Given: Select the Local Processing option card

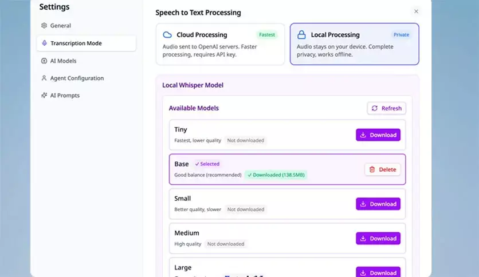Looking at the screenshot, I should tap(354, 44).
